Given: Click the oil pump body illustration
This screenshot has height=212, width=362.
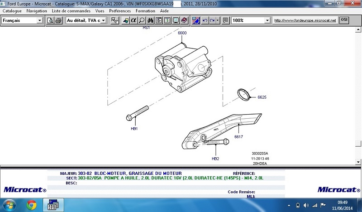Looking at the screenshot, I should pyautogui.click(x=183, y=68).
